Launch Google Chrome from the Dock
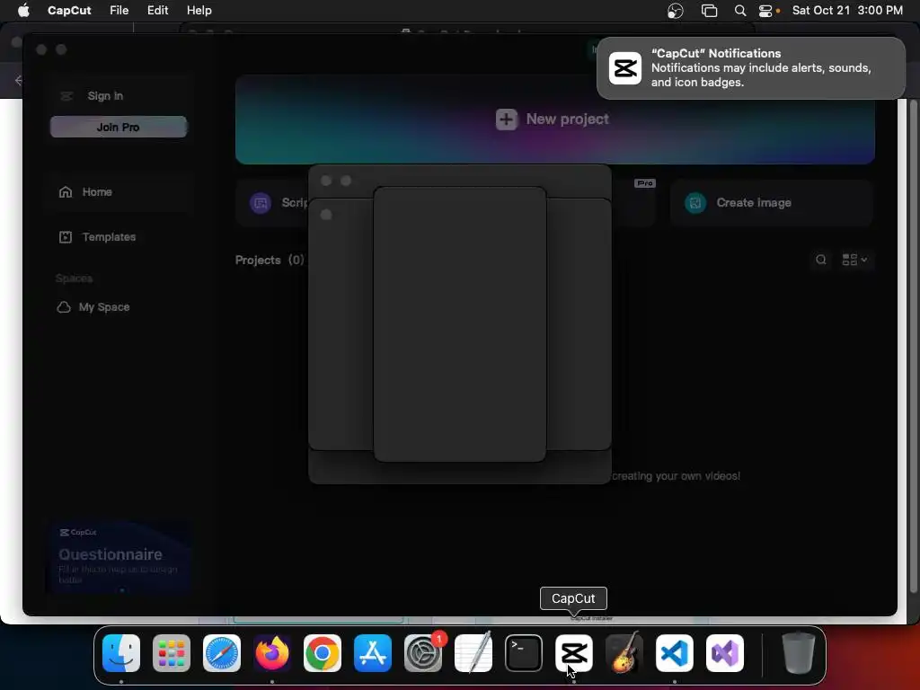 [323, 653]
